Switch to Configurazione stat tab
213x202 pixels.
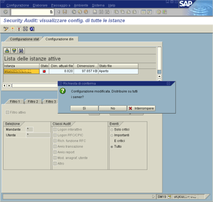(24, 39)
